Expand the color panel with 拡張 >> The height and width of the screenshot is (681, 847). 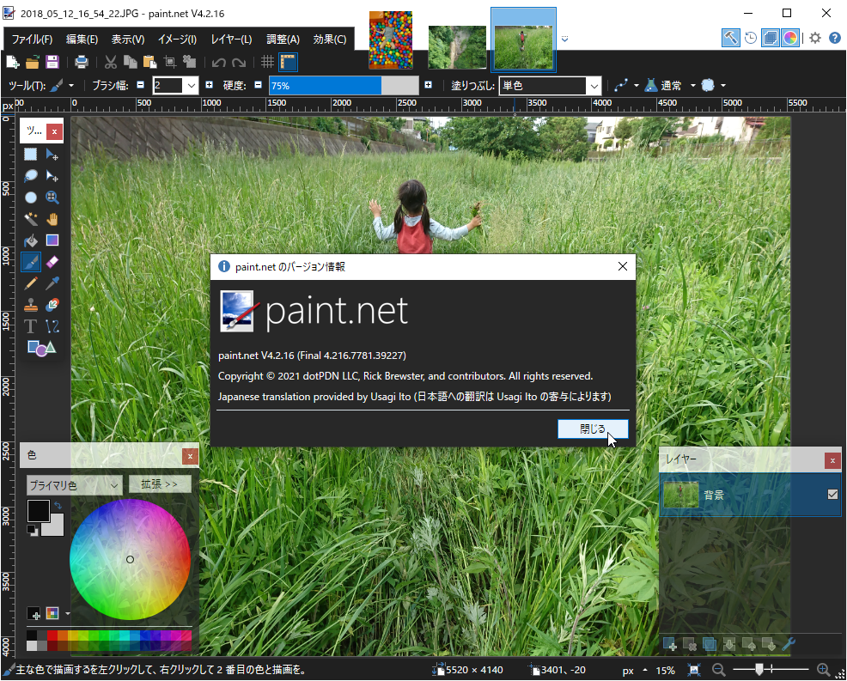tap(159, 483)
